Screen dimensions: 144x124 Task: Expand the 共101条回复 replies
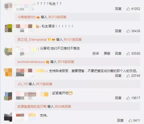pyautogui.click(x=73, y=40)
